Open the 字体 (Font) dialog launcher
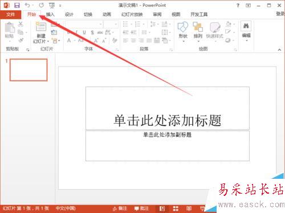The image size is (285, 213). point(117,50)
